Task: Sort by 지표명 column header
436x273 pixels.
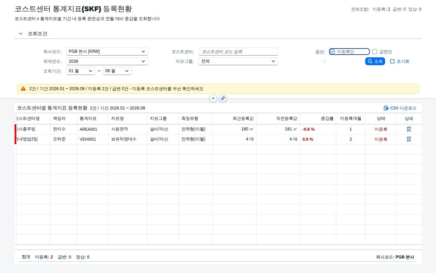Action: pos(128,119)
